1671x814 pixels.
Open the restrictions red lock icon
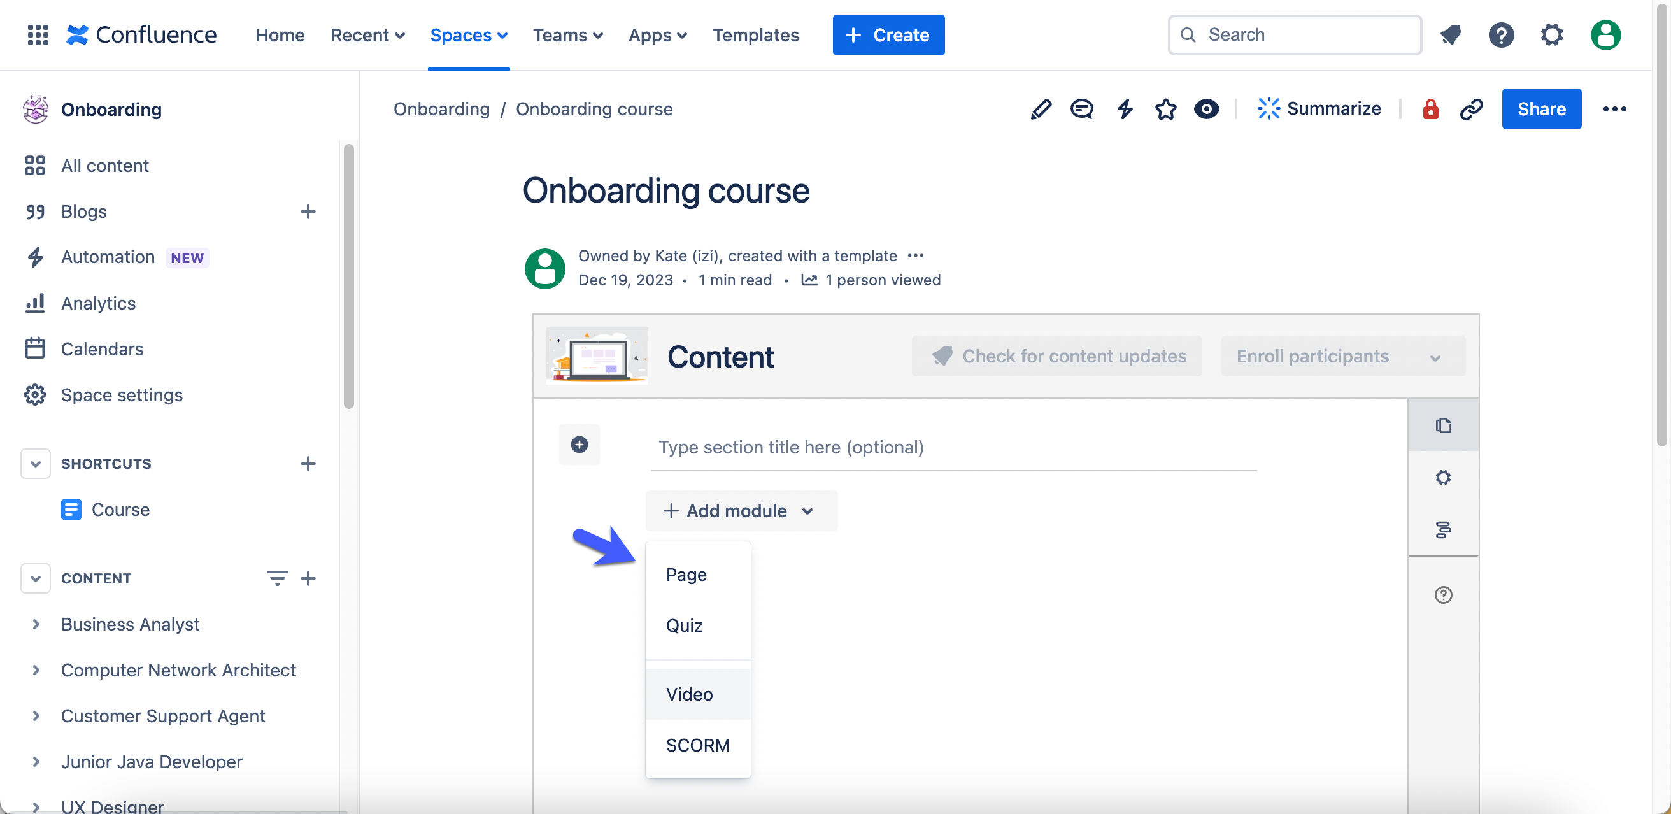[1430, 109]
